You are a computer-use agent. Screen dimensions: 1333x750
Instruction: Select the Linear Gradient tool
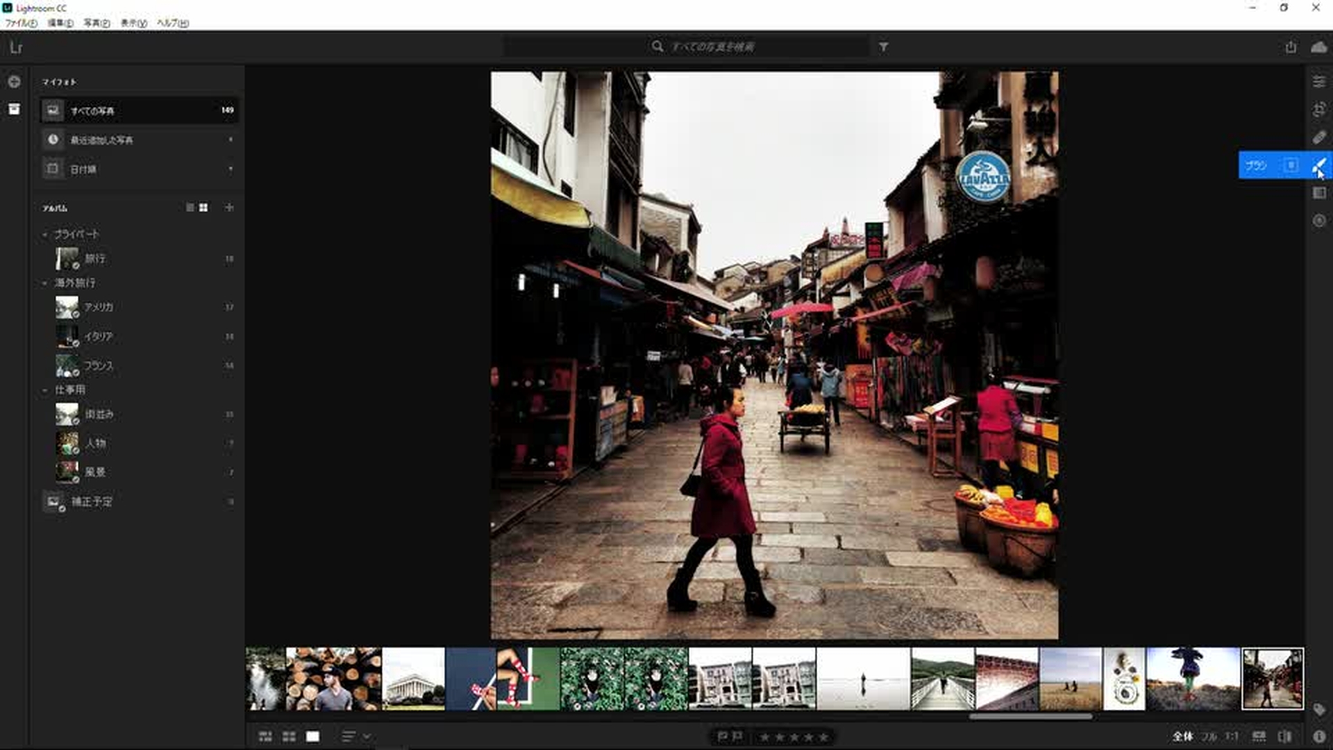click(1319, 193)
